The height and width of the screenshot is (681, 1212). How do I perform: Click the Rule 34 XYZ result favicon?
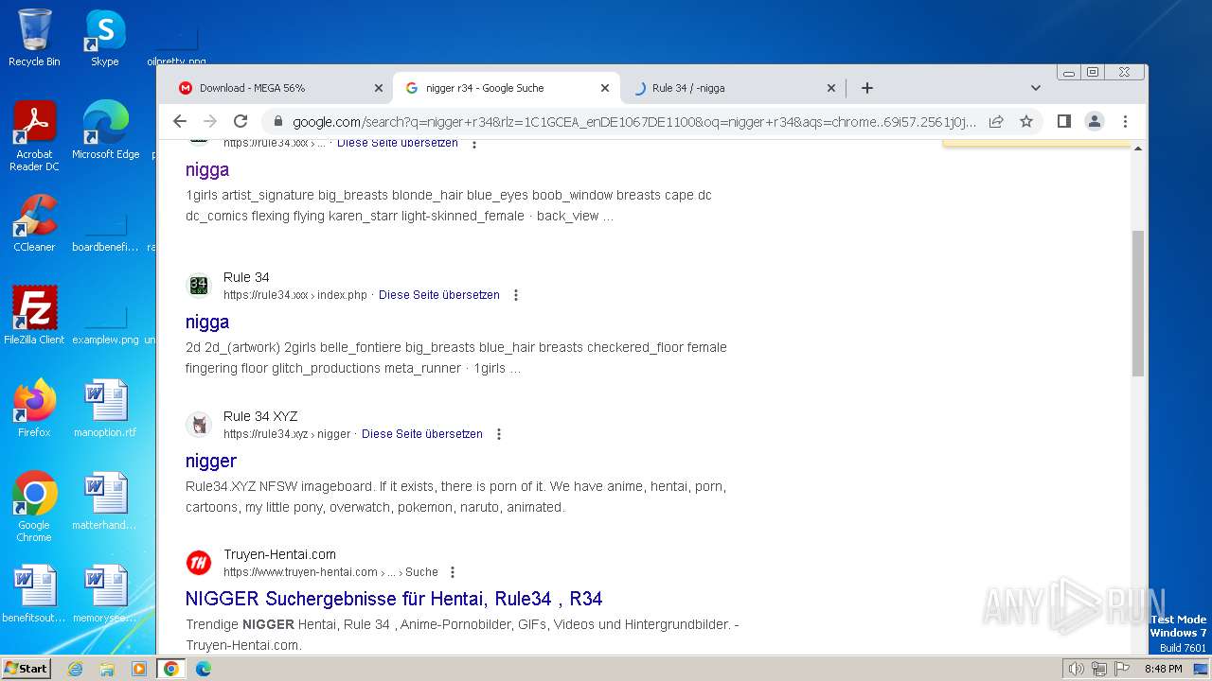199,425
